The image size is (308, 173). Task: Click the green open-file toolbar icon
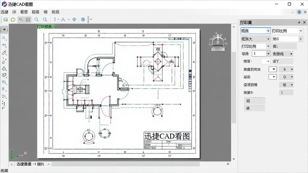(x=5, y=20)
